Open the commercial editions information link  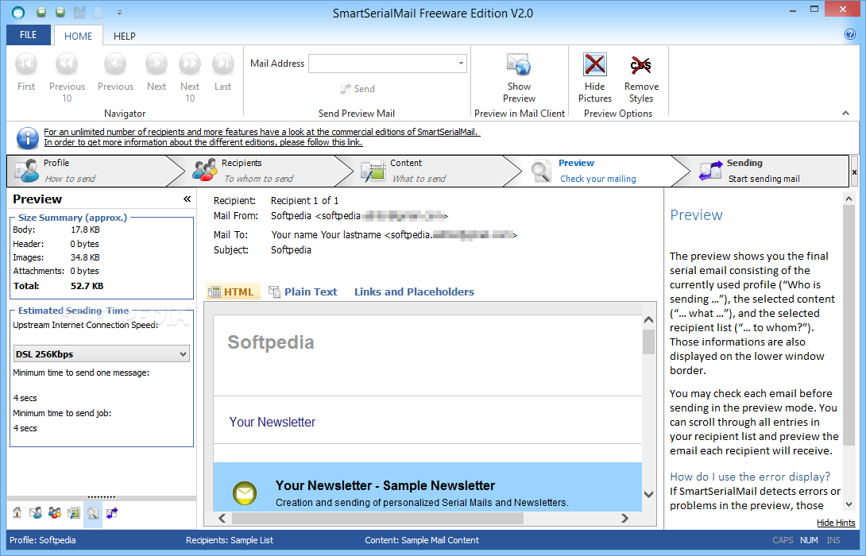pos(262,132)
